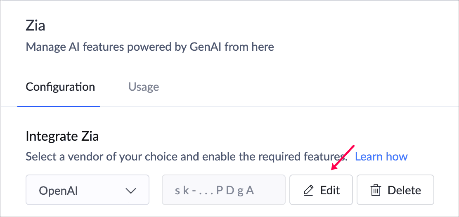Viewport: 459px width, 217px height.
Task: Click the Delete text label
Action: [x=404, y=191]
